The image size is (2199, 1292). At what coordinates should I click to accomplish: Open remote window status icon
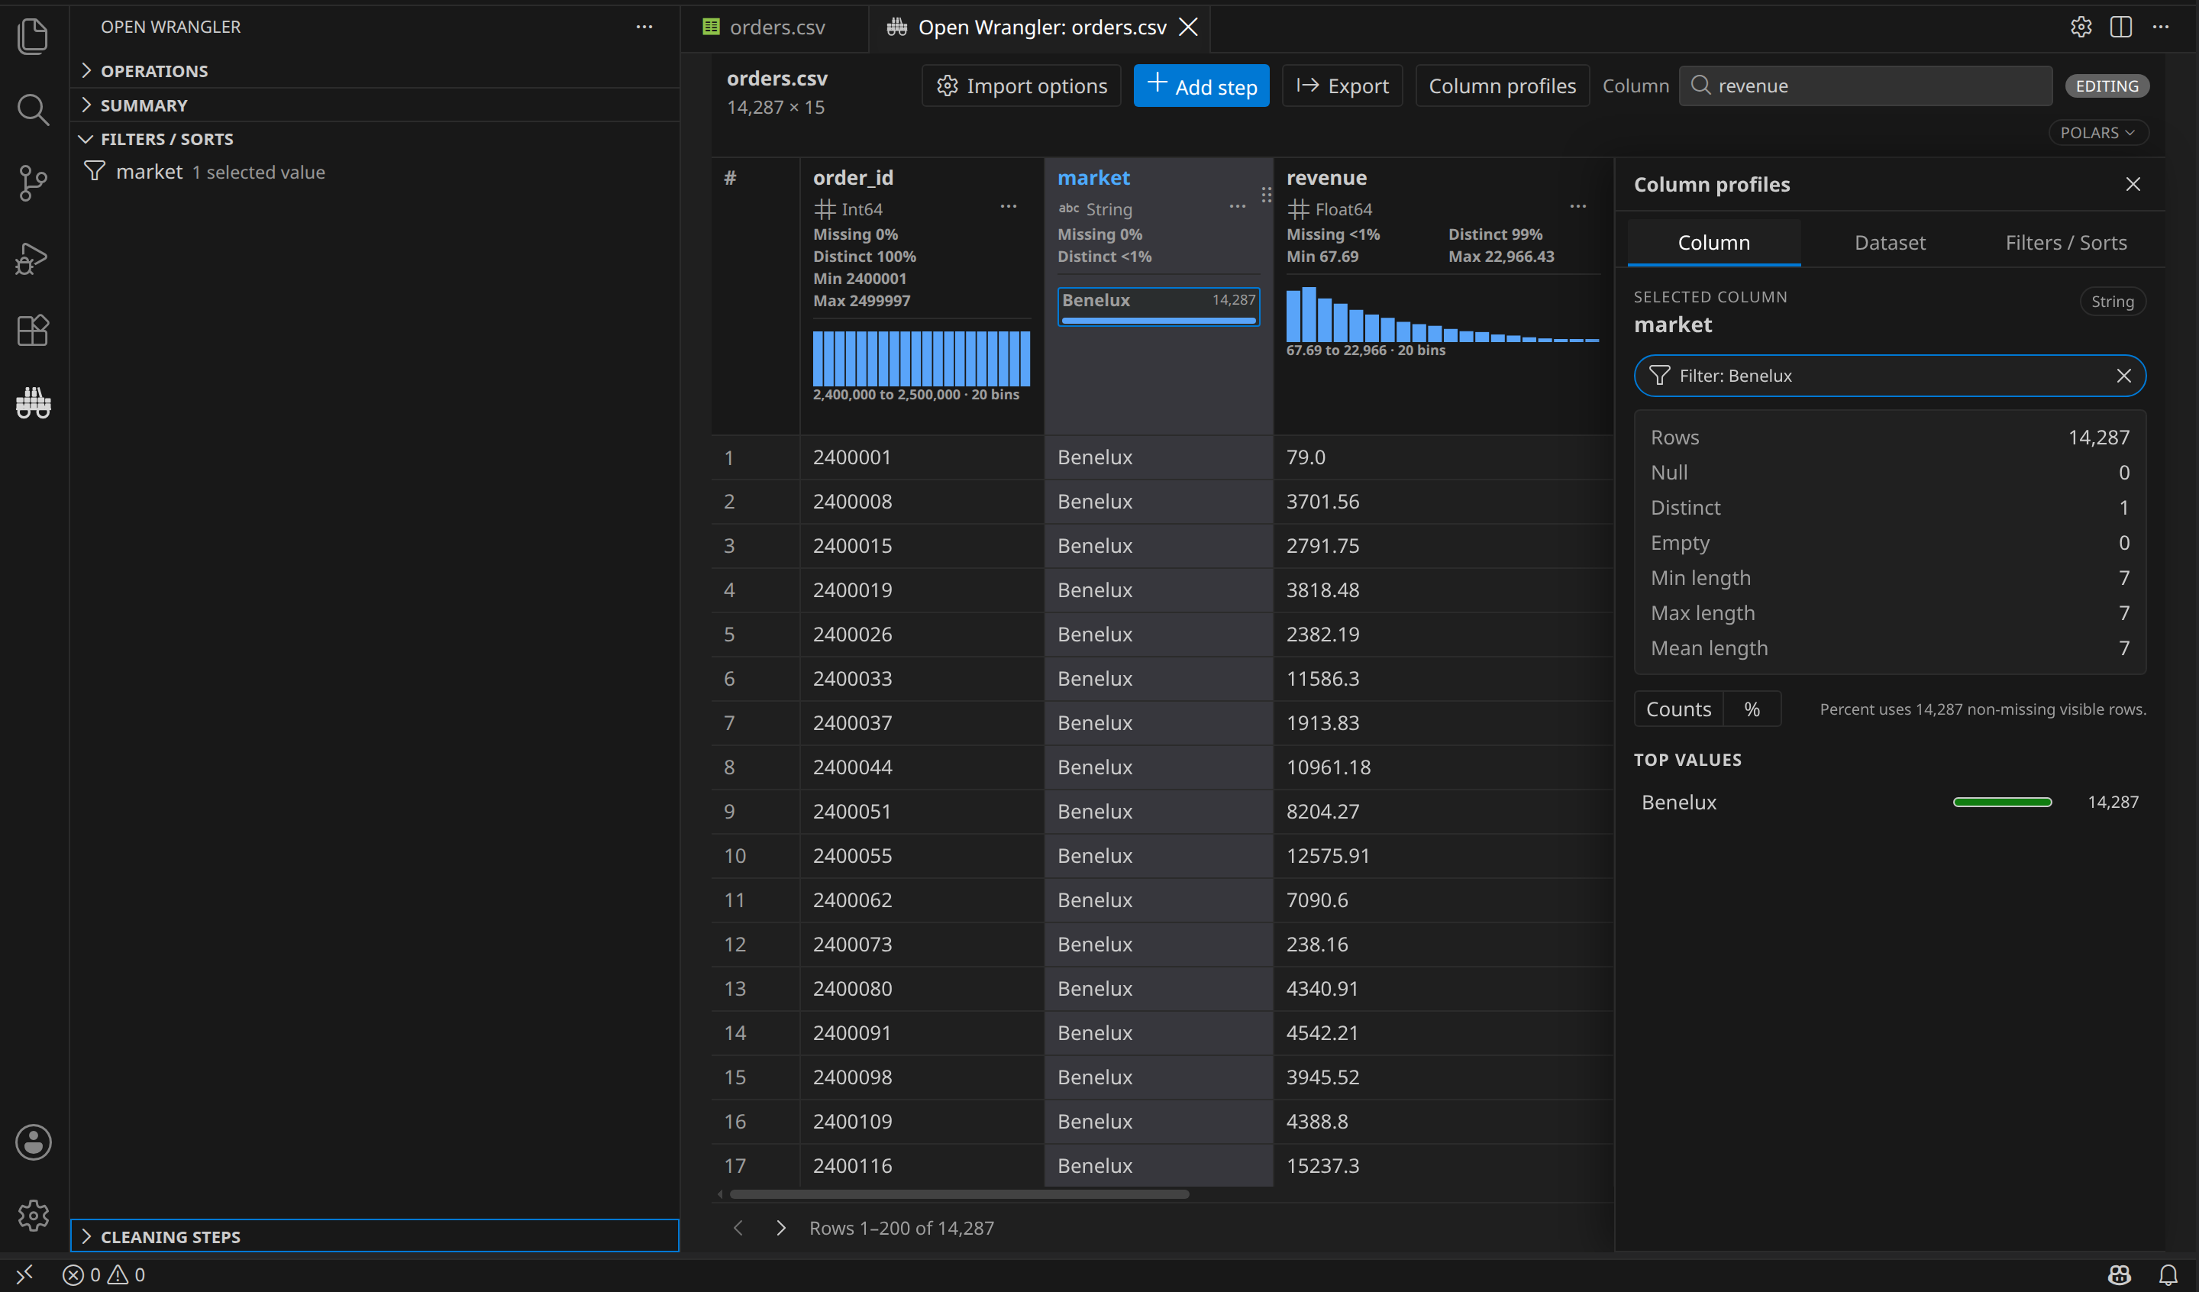tap(24, 1274)
